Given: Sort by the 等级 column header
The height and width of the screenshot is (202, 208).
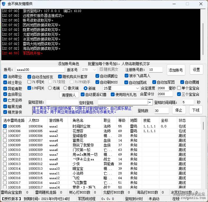Looking at the screenshot, I should (122, 120).
